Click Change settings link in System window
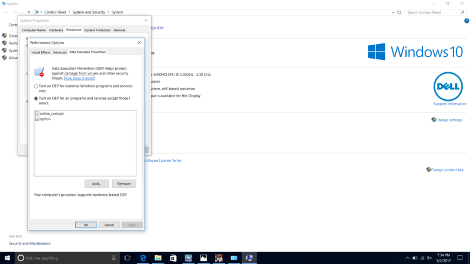The height and width of the screenshot is (264, 470). (x=449, y=120)
